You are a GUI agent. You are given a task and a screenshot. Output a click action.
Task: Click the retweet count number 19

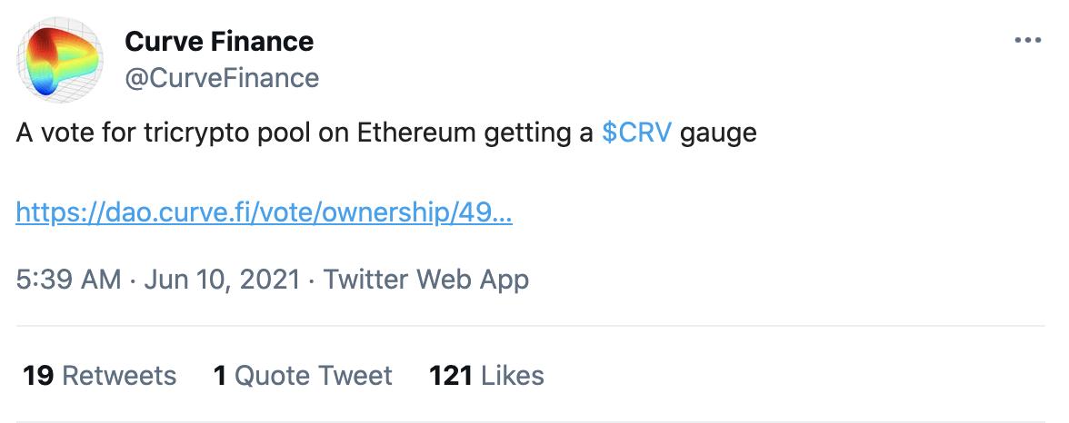pyautogui.click(x=38, y=376)
